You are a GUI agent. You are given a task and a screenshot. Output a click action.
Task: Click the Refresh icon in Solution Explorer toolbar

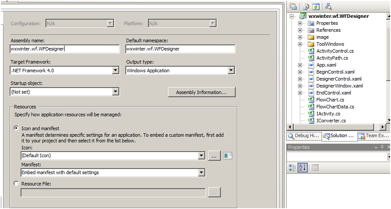click(x=316, y=7)
